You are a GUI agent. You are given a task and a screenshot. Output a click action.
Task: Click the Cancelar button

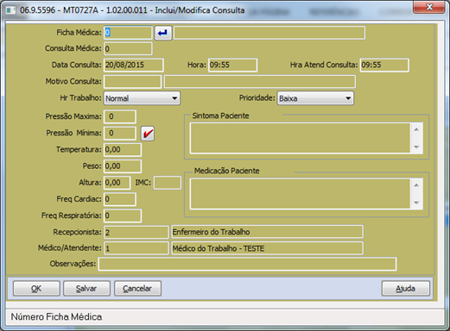137,288
